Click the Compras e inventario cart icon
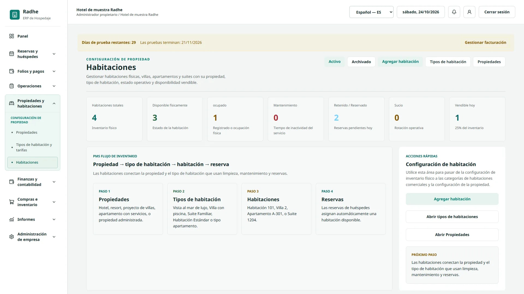This screenshot has height=294, width=524. 11,202
